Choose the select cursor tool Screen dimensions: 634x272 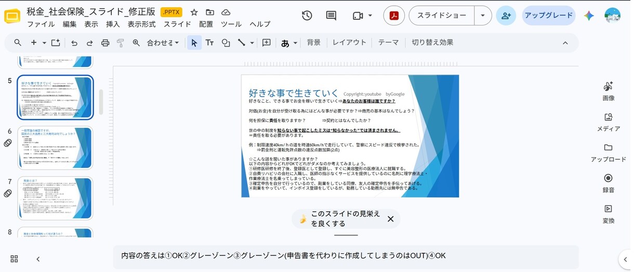(x=194, y=43)
